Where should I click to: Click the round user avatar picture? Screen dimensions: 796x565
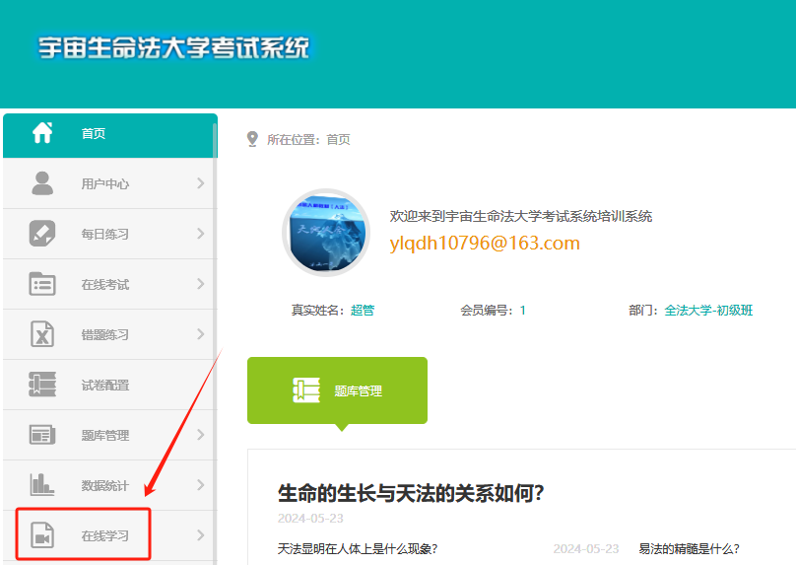coord(326,233)
